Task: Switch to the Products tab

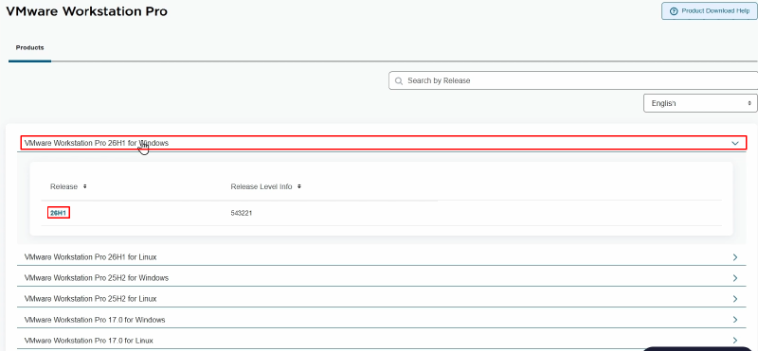Action: point(30,48)
